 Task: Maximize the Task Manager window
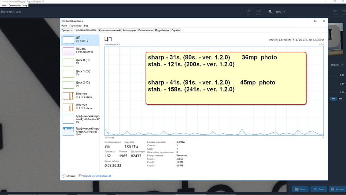click(x=315, y=21)
